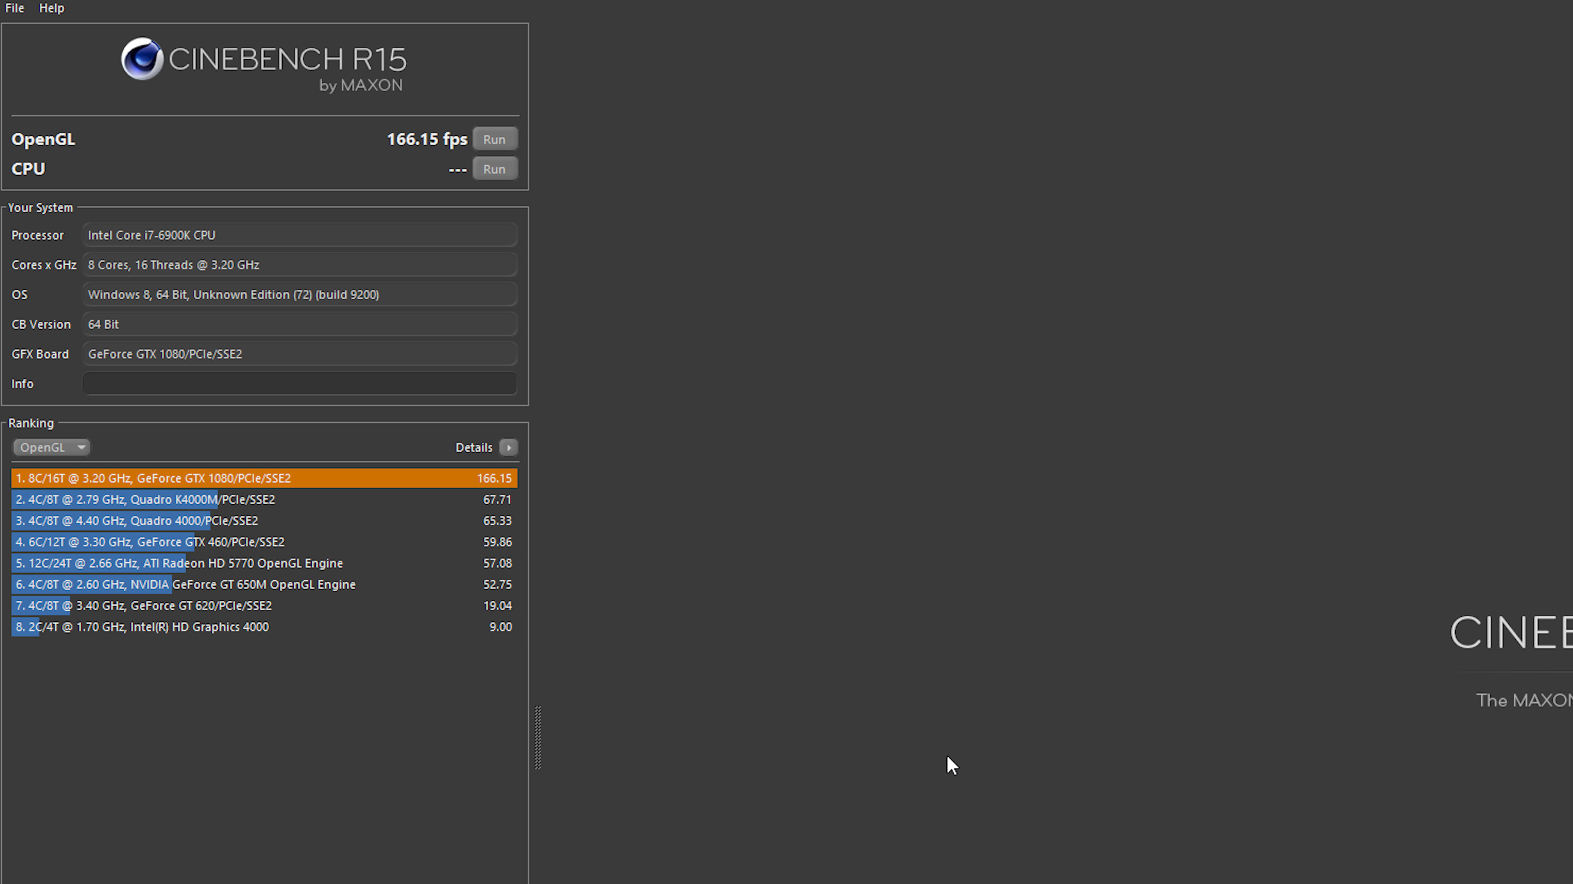
Task: Click the Cores x GHz field
Action: coord(300,265)
